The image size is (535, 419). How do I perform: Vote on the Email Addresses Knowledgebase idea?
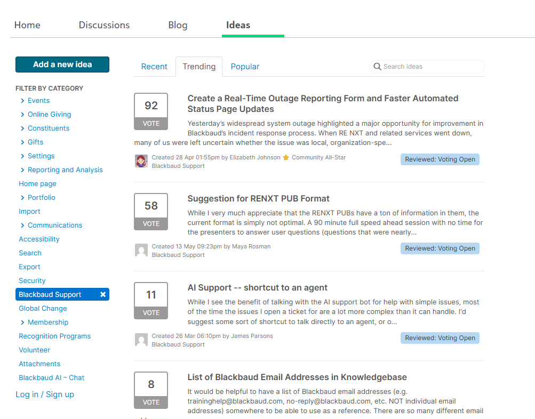click(x=151, y=402)
